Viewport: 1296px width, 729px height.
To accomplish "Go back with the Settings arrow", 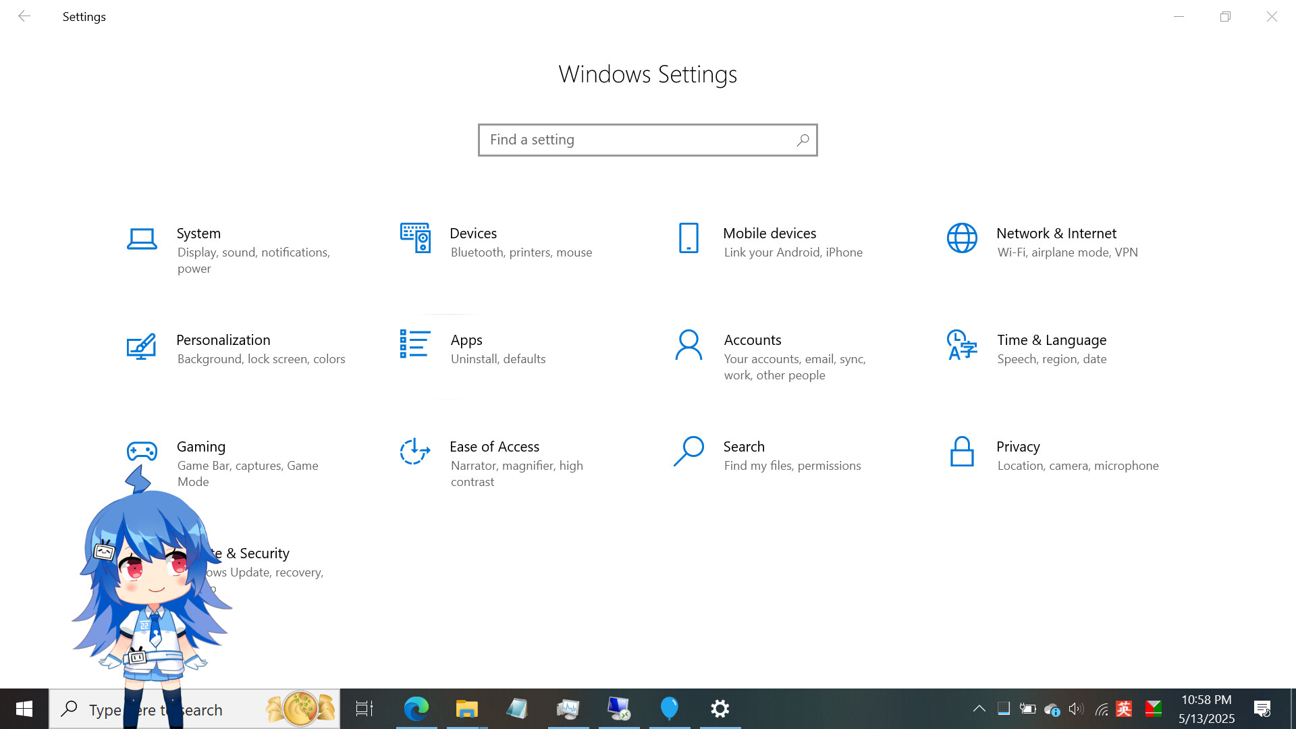I will (24, 16).
